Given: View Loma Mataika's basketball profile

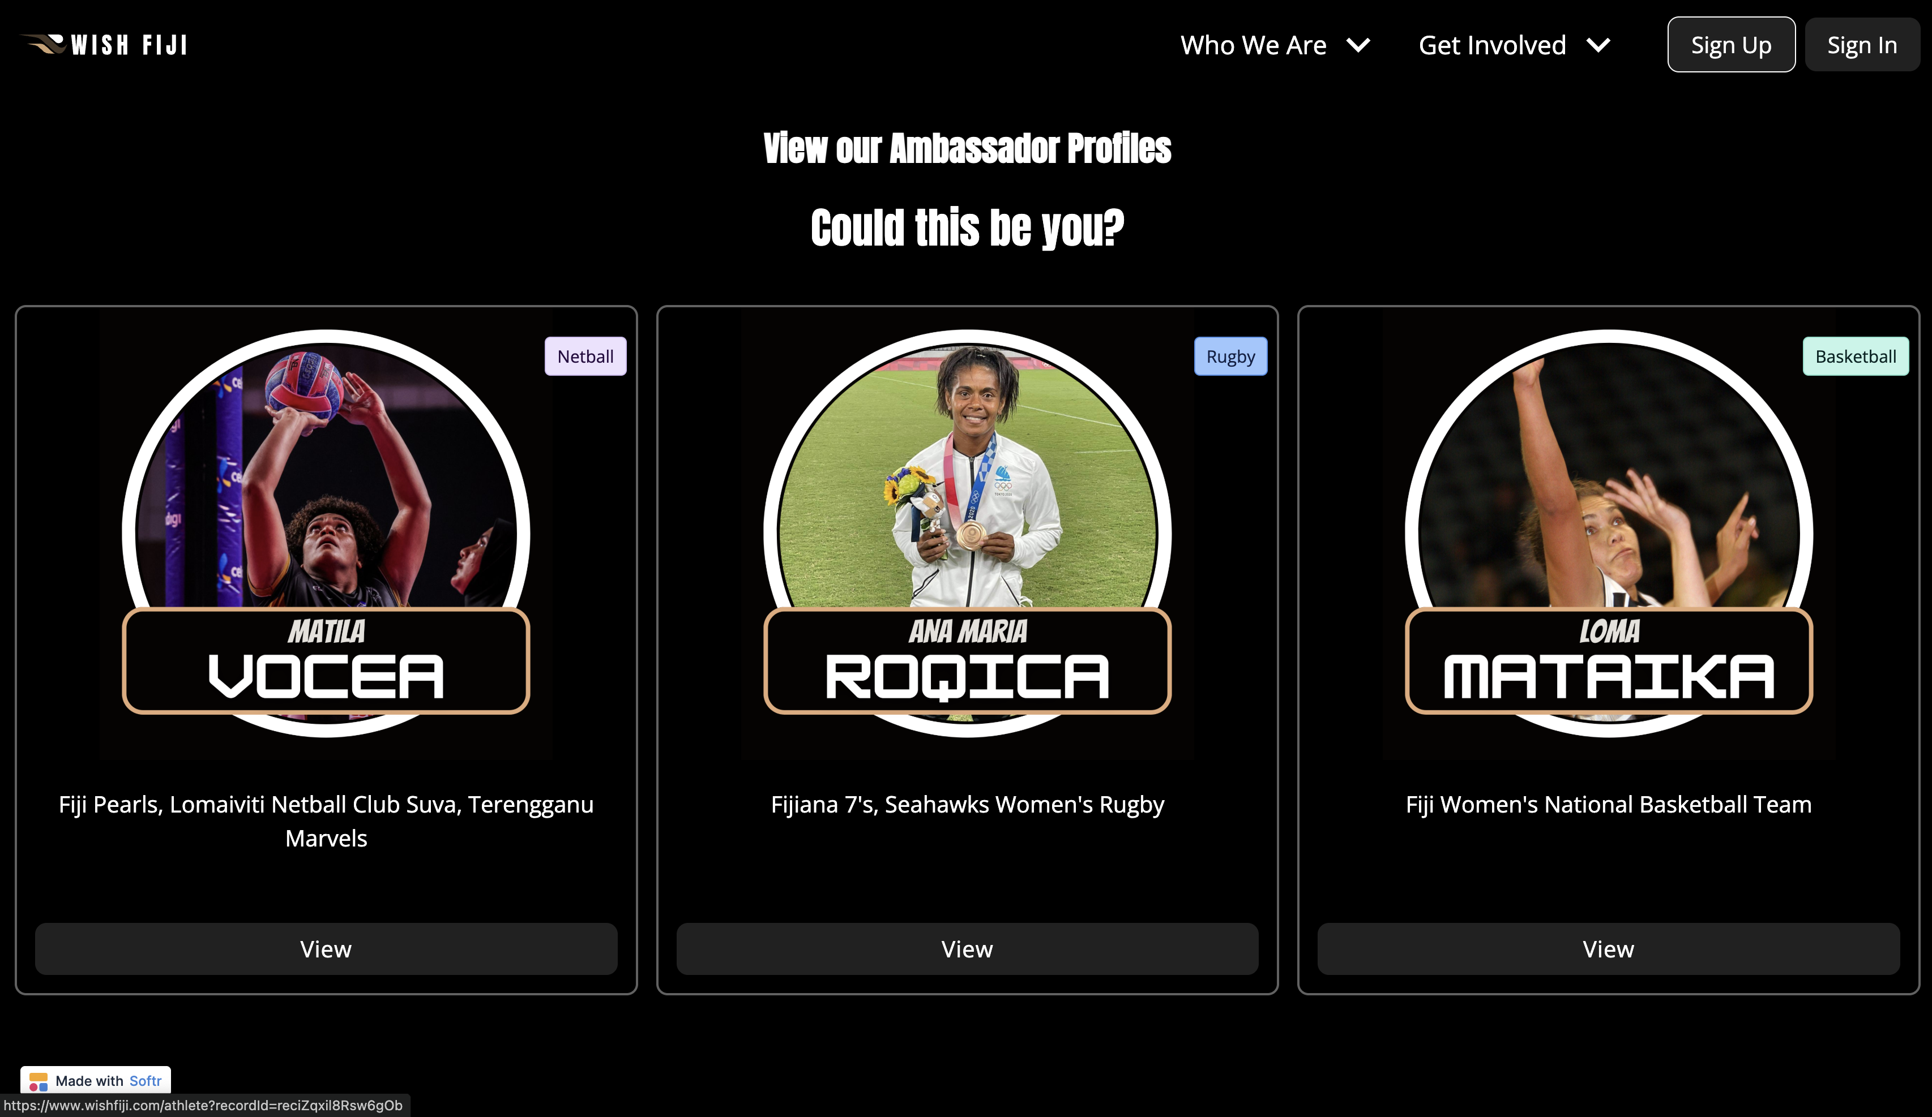Looking at the screenshot, I should (x=1609, y=949).
